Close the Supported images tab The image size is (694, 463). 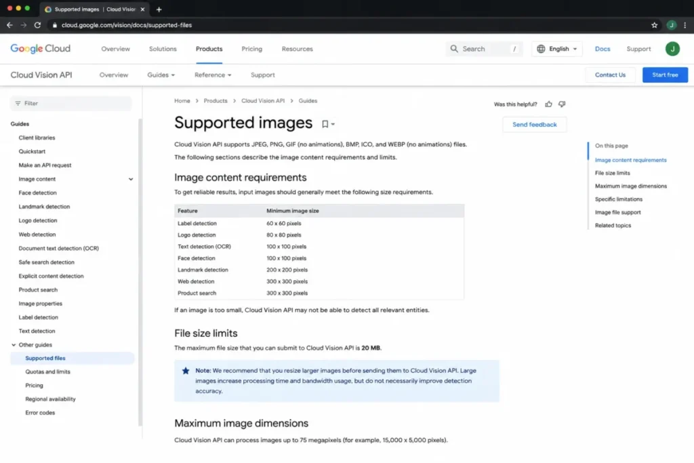(x=142, y=9)
